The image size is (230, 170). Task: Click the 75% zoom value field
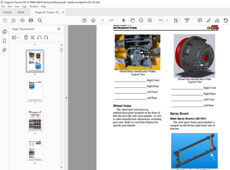coord(161,20)
